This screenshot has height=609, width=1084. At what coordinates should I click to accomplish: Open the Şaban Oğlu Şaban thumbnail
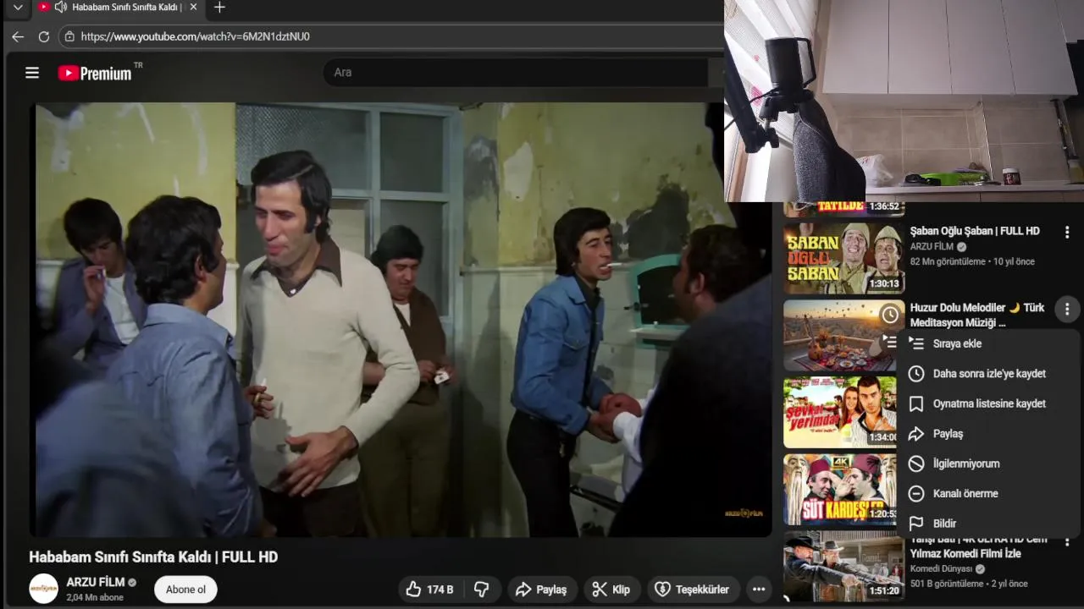[x=843, y=258]
